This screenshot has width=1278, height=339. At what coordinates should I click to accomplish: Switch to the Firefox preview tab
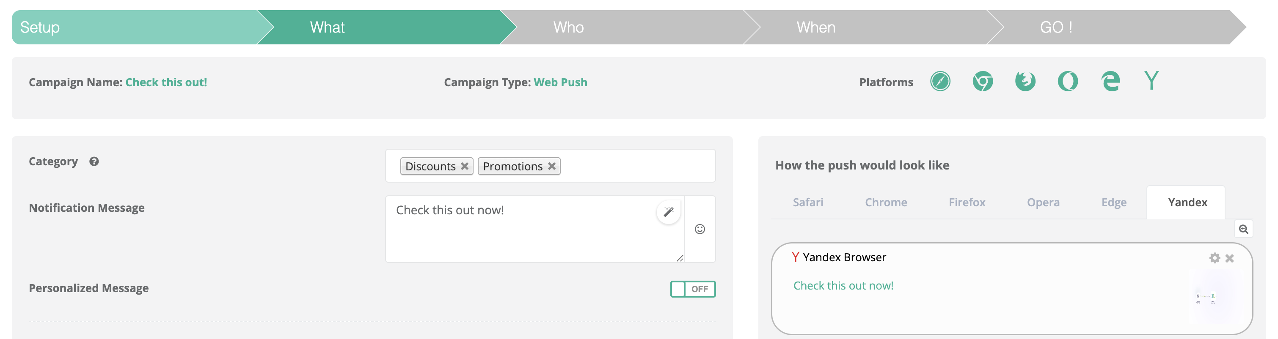(967, 202)
